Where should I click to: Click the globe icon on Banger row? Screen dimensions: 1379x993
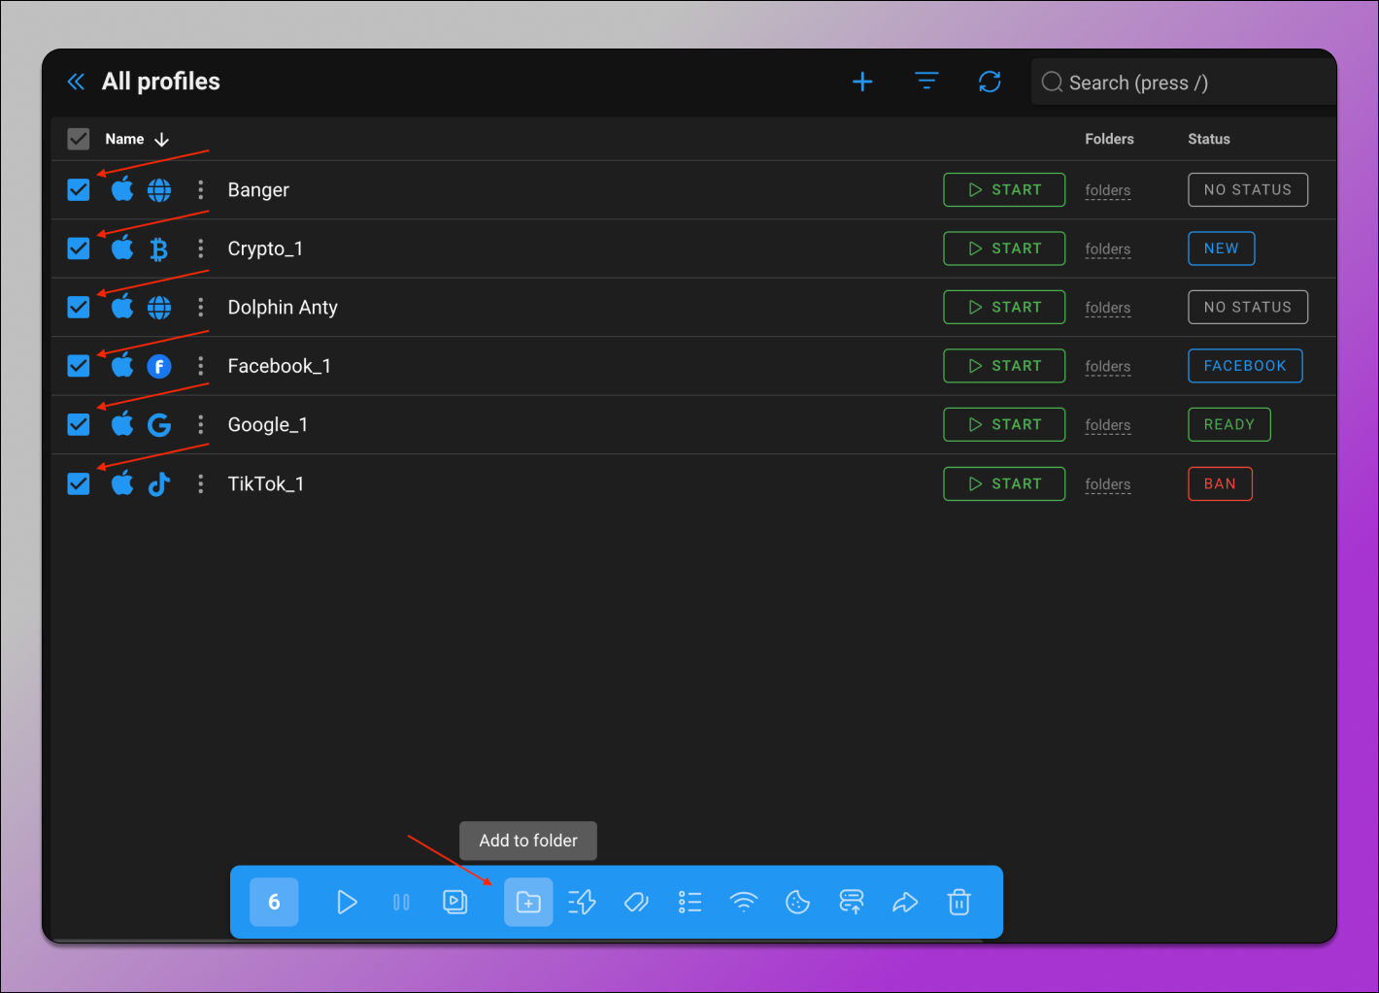(x=159, y=190)
